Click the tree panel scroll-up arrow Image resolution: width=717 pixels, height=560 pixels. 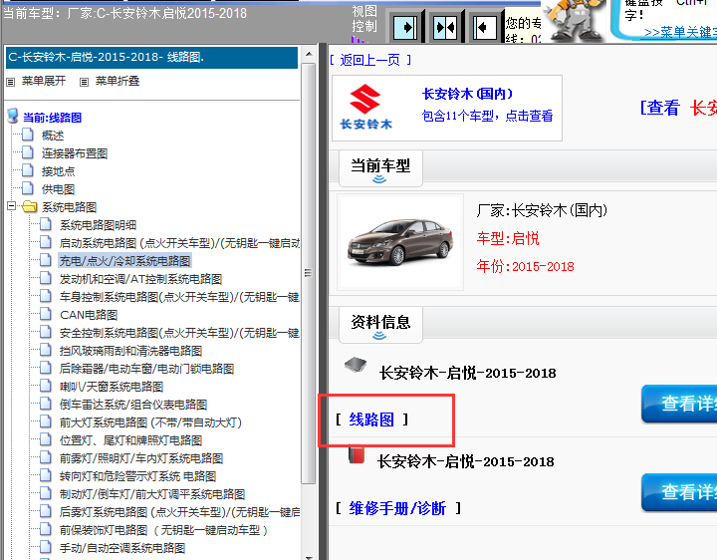309,54
